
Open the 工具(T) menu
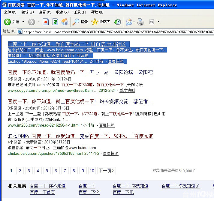80,12
